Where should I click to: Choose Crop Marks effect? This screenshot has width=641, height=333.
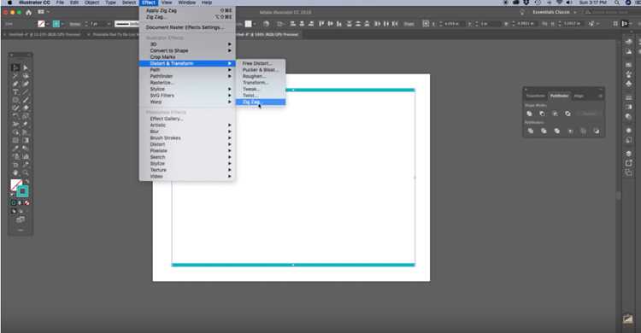187,57
